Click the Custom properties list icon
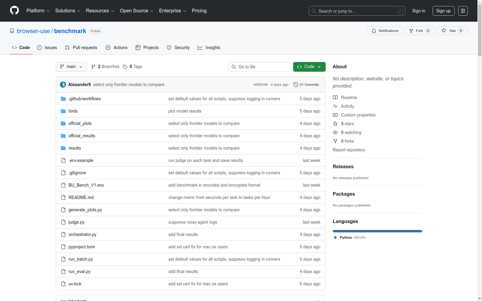Viewport: 482px width, 301px height. [x=335, y=115]
